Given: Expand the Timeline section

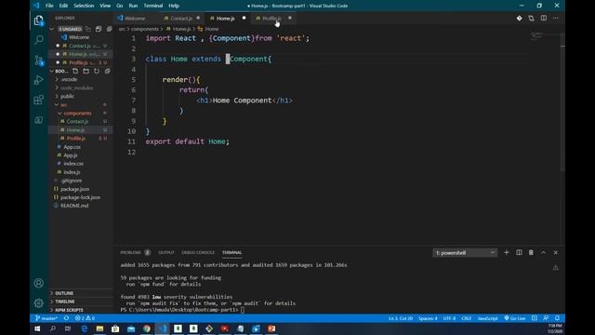Looking at the screenshot, I should click(65, 301).
